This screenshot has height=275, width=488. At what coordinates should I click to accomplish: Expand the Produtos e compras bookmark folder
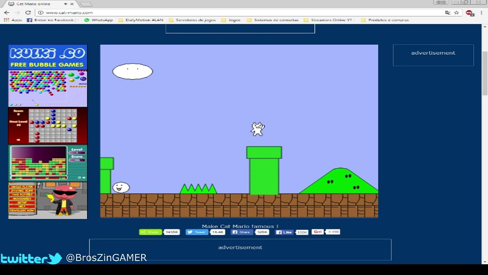pos(385,20)
